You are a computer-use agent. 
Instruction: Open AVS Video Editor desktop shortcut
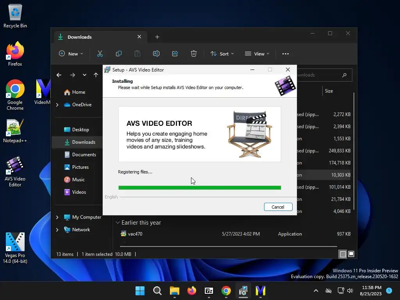click(15, 172)
